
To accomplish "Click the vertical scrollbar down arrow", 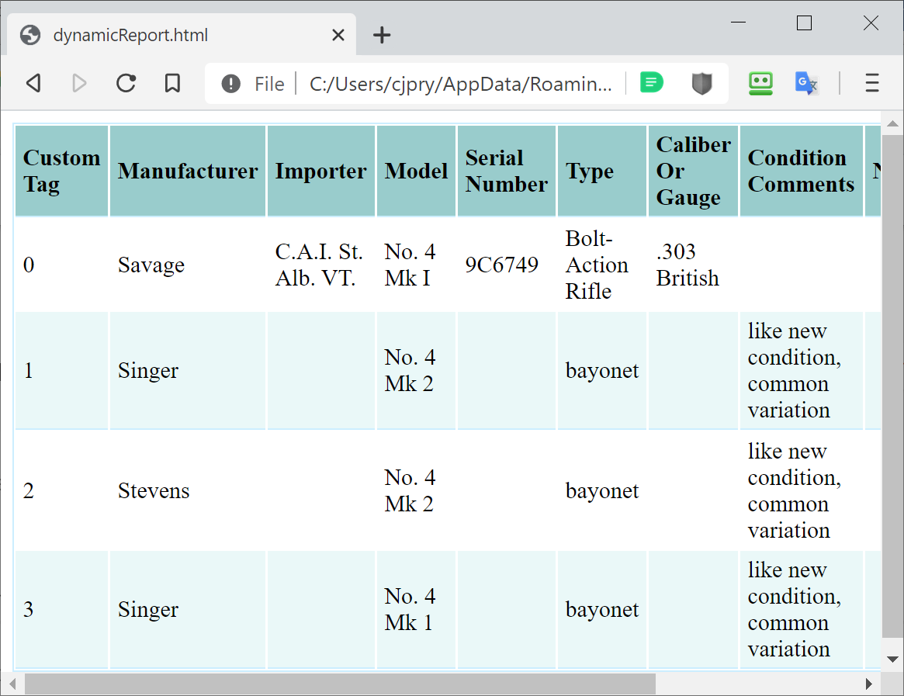I will pos(892,660).
